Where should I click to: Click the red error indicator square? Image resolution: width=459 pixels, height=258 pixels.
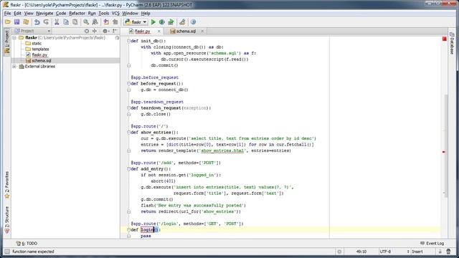(445, 39)
